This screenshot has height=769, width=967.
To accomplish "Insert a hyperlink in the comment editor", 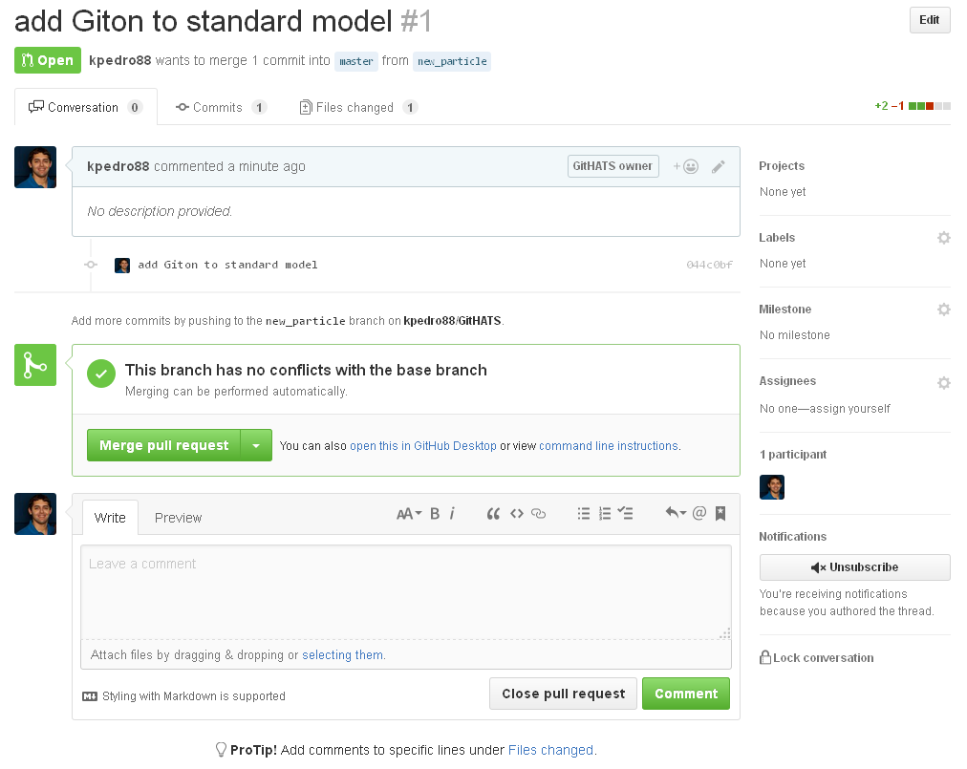I will (538, 513).
